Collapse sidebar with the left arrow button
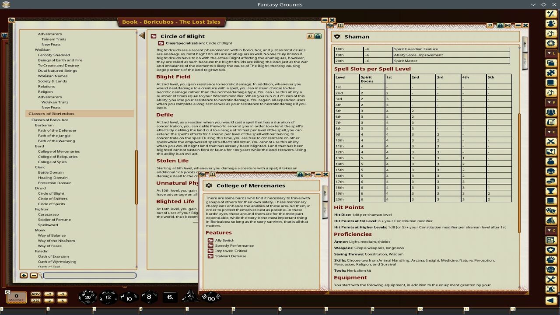Image resolution: width=560 pixels, height=315 pixels. pos(551,301)
